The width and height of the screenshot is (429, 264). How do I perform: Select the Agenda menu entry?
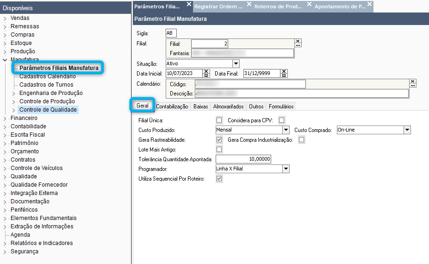(x=20, y=235)
